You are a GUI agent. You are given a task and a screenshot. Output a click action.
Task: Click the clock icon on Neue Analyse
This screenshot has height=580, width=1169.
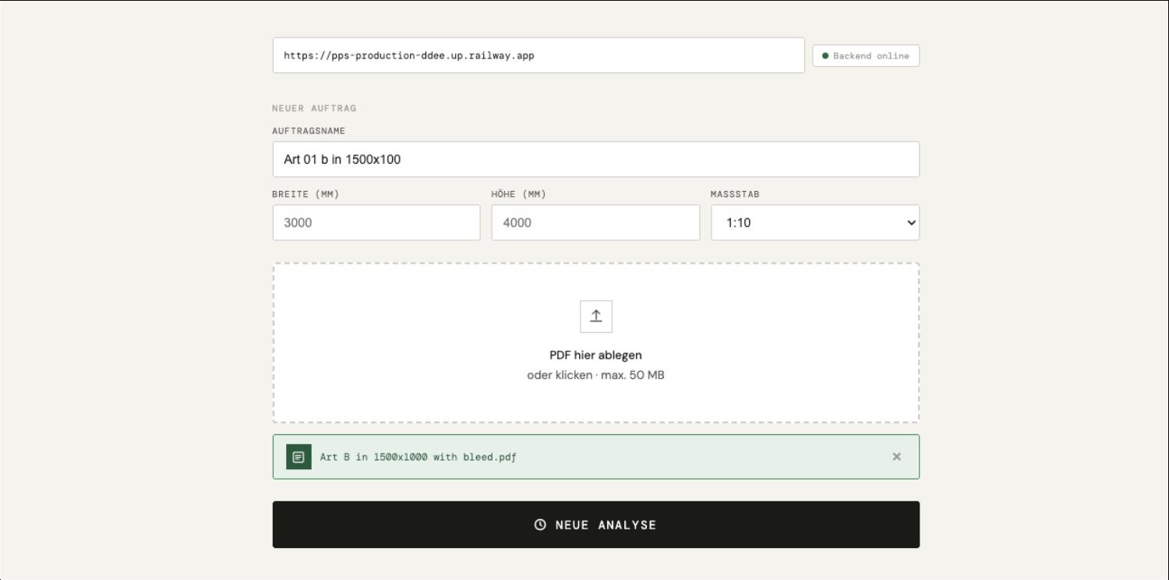(540, 525)
